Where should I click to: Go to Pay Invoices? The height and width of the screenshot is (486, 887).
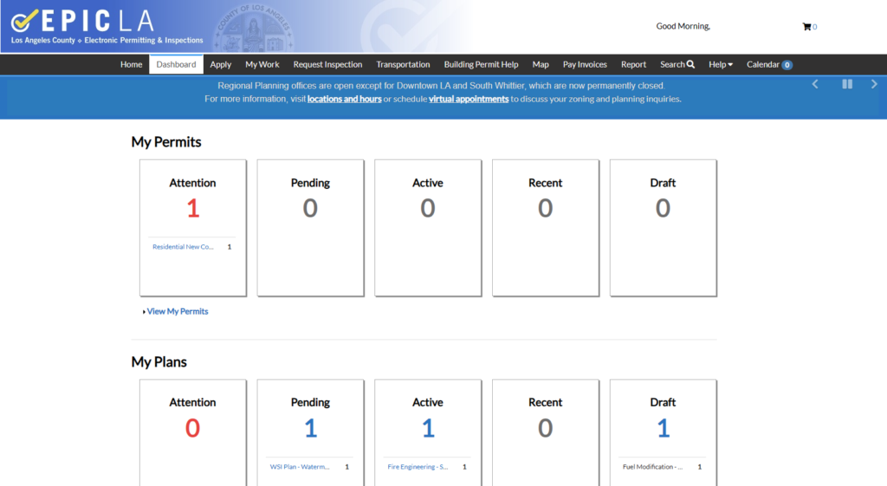click(x=585, y=64)
